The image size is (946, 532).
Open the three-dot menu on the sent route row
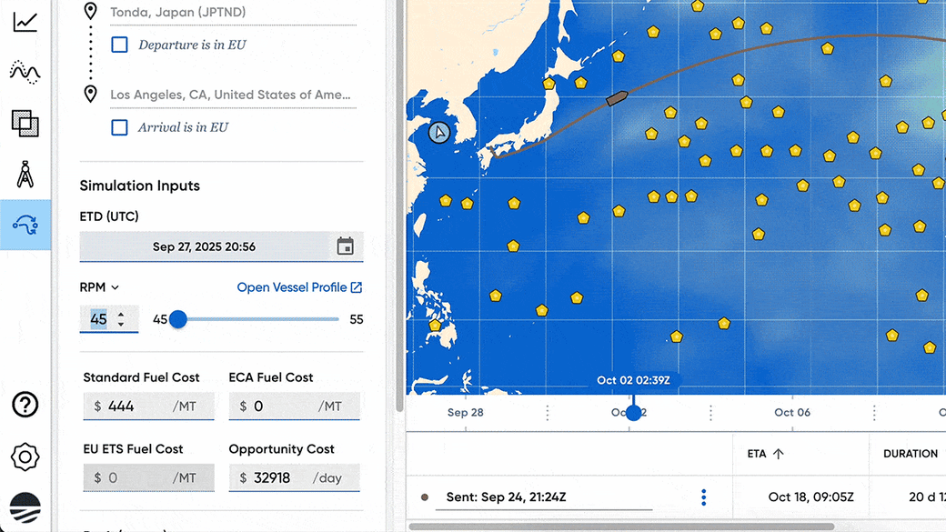click(703, 497)
